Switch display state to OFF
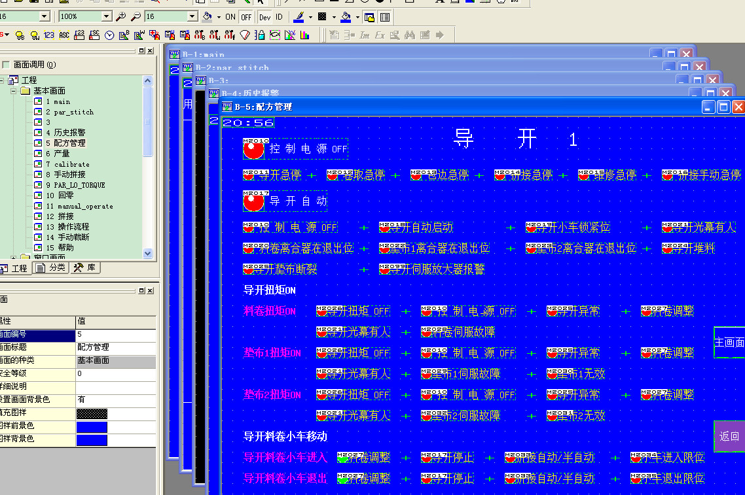The height and width of the screenshot is (495, 745). tap(245, 17)
